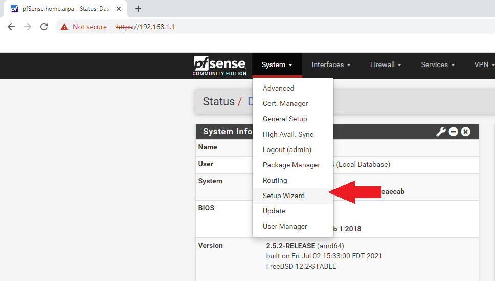495x281 pixels.
Task: Go back with browser back arrow
Action: pyautogui.click(x=11, y=27)
